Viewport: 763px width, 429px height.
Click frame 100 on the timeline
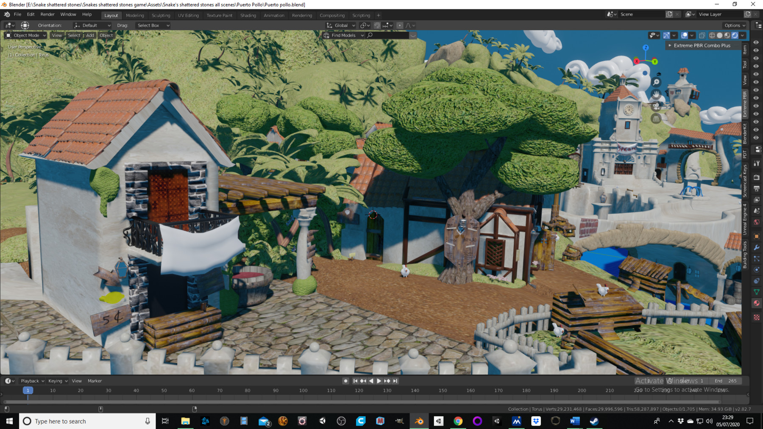tap(303, 390)
